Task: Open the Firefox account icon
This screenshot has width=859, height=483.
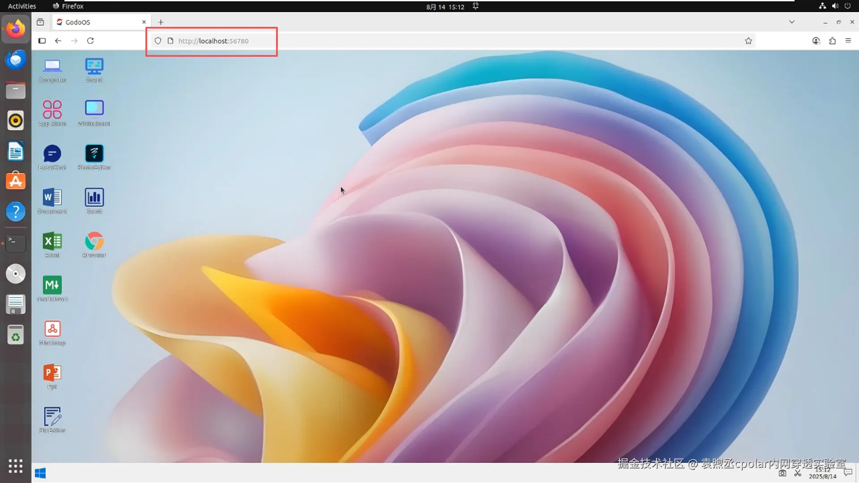Action: point(816,41)
